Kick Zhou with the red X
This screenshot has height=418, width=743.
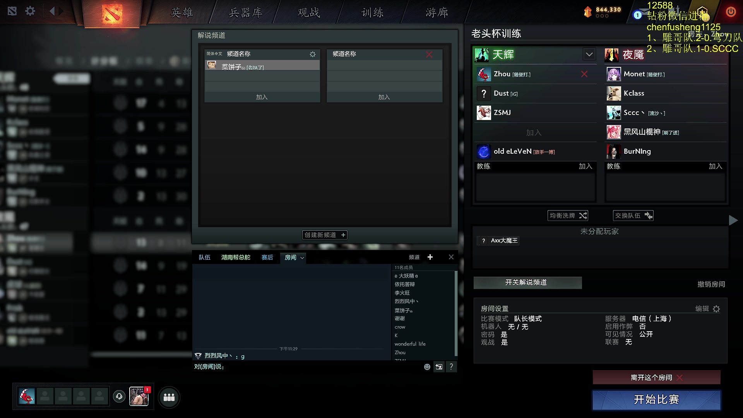click(x=584, y=74)
